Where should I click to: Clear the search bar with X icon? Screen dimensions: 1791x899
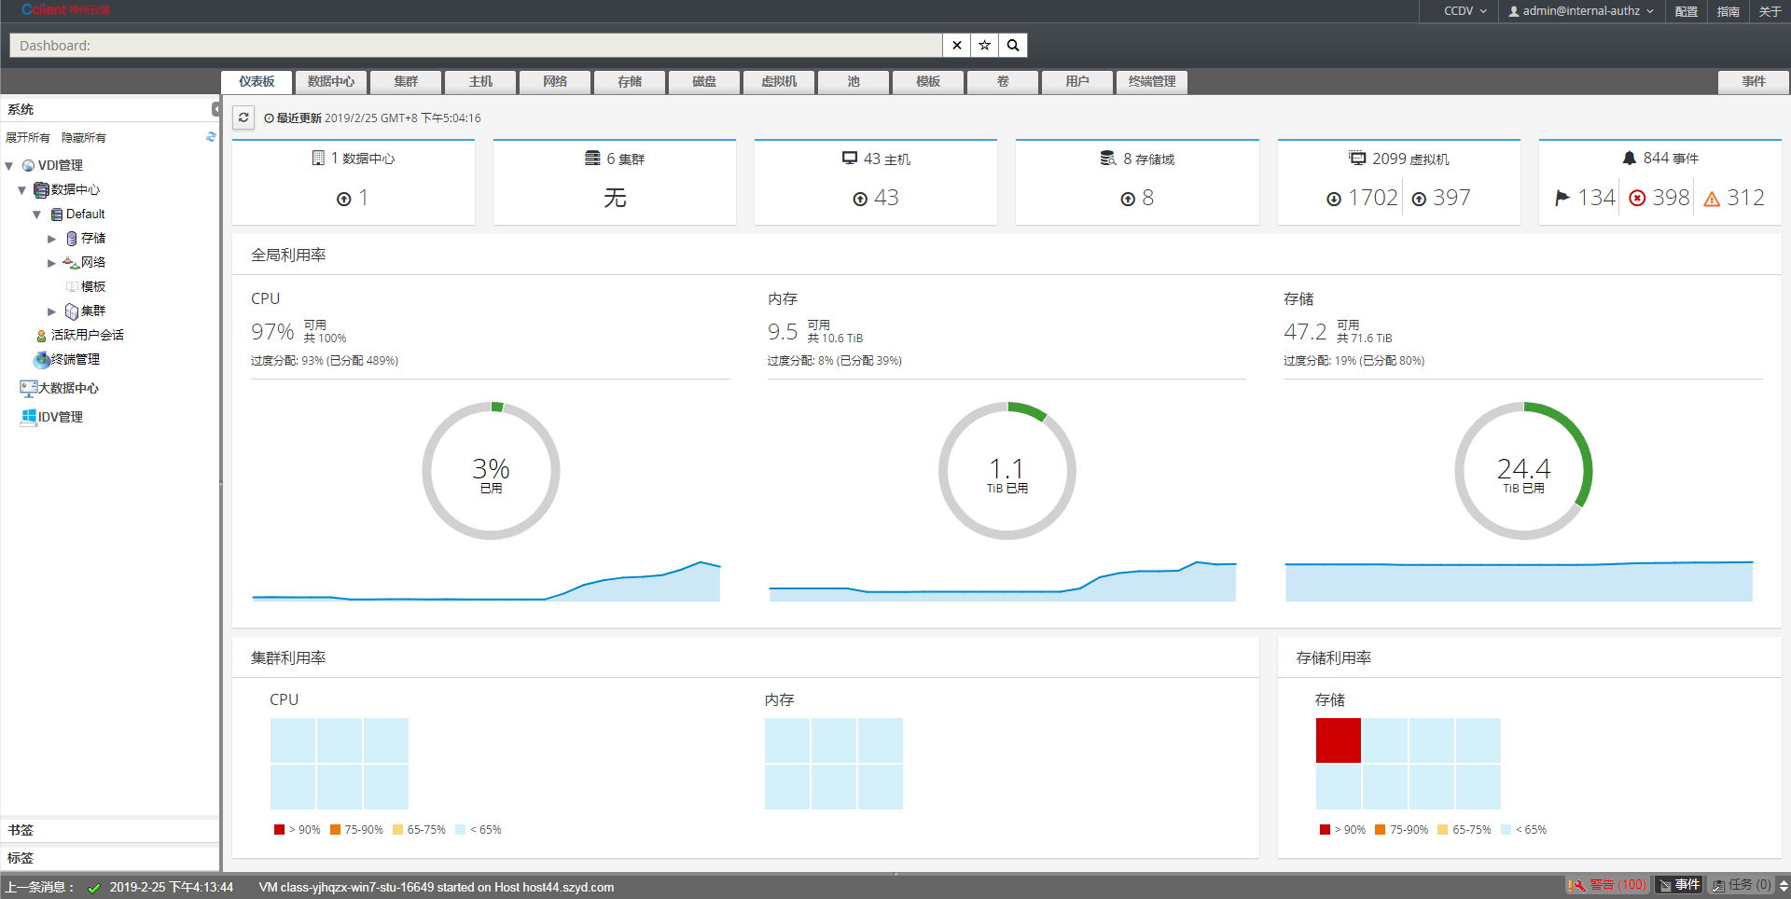click(x=956, y=45)
